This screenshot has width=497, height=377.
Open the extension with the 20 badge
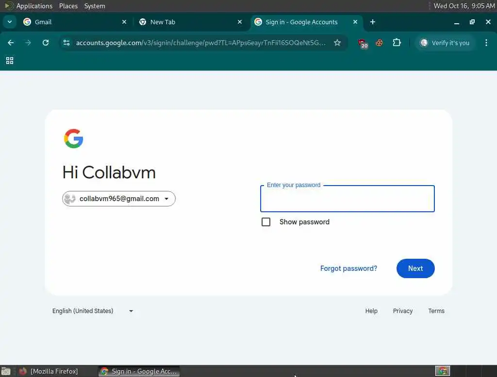coord(363,43)
